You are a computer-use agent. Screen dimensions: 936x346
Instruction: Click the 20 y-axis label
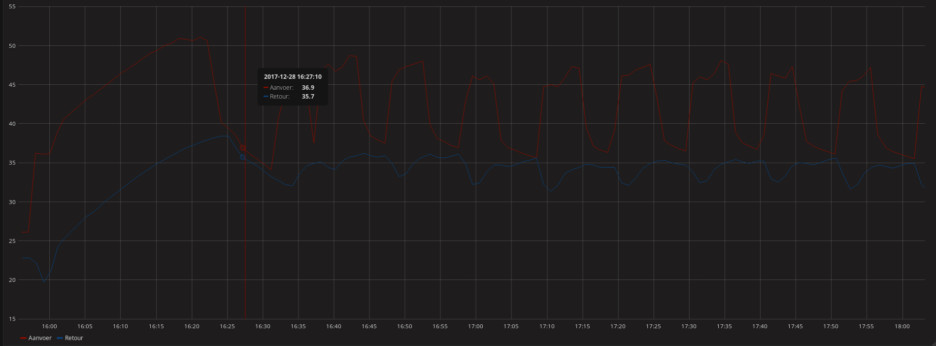(12, 280)
